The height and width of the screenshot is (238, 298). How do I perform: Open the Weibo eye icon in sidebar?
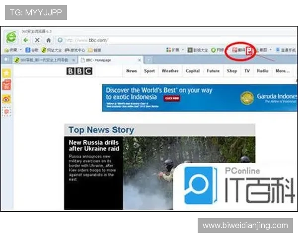click(7, 99)
